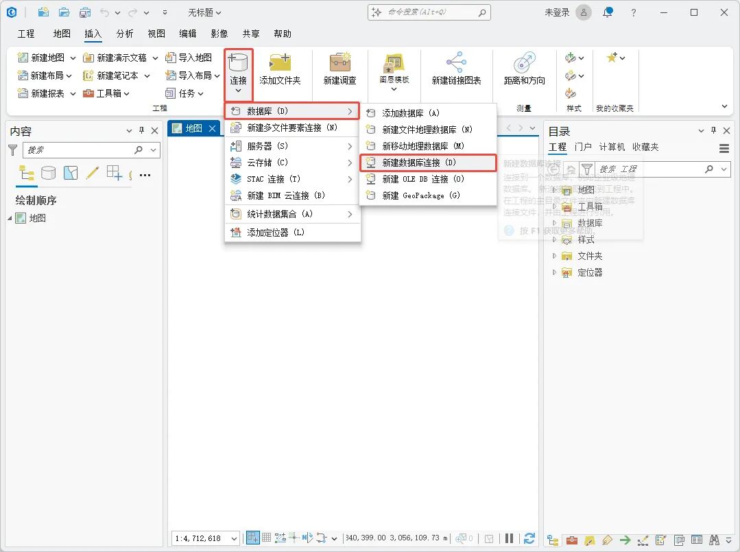Viewport: 740px width, 552px height.
Task: Select List by Editing pencil icon
Action: (93, 173)
